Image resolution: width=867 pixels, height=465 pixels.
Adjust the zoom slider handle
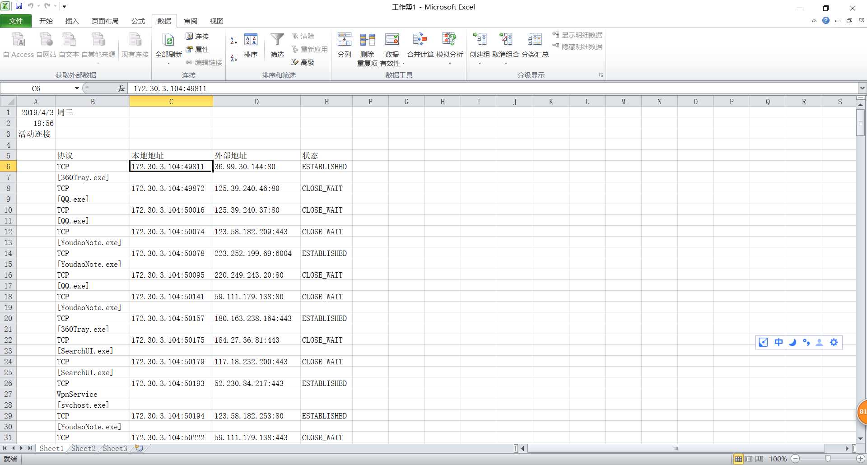828,459
